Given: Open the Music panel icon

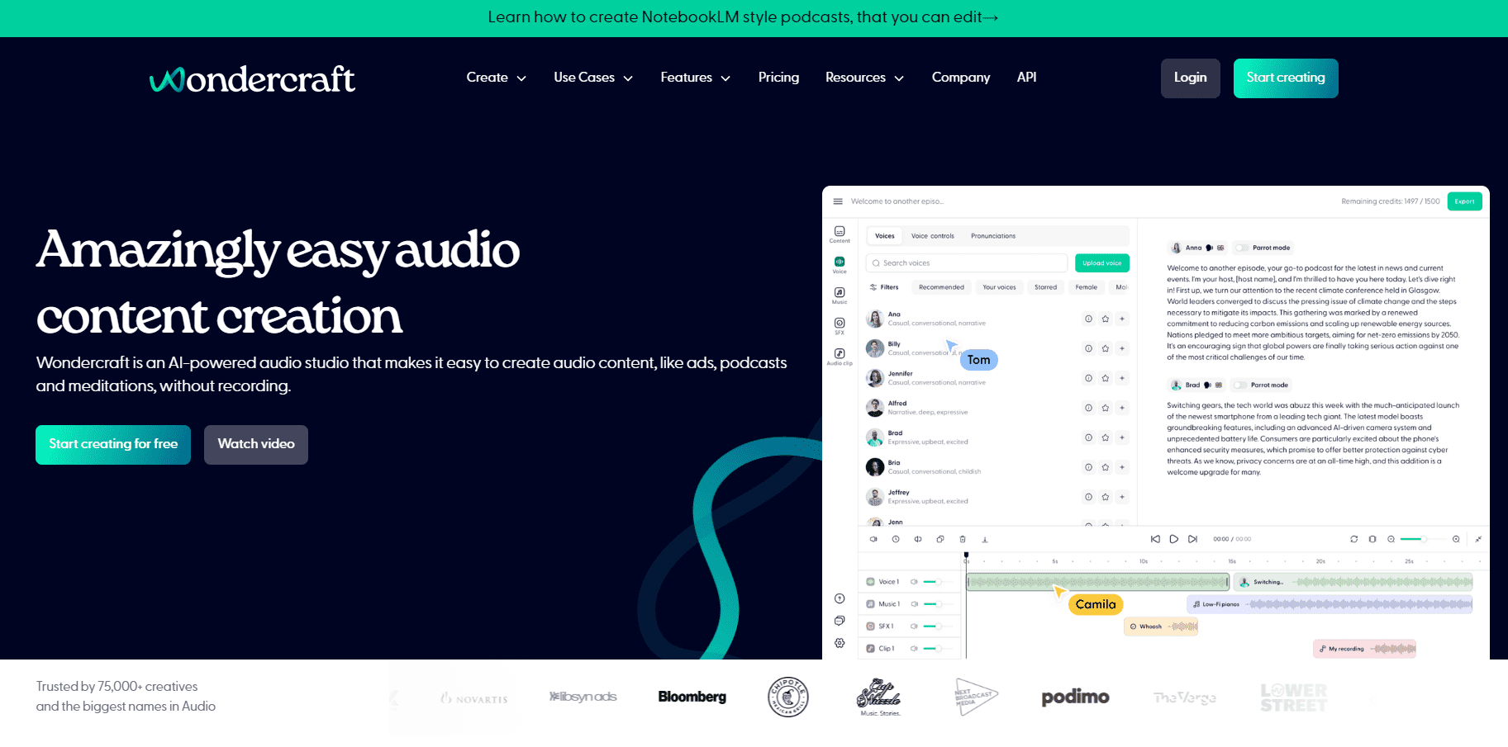Looking at the screenshot, I should click(x=840, y=295).
